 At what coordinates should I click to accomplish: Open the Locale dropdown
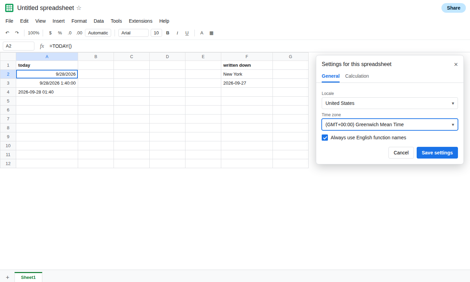(x=390, y=103)
